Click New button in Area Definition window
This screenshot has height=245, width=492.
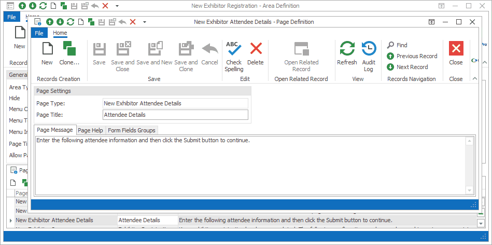pos(20,38)
